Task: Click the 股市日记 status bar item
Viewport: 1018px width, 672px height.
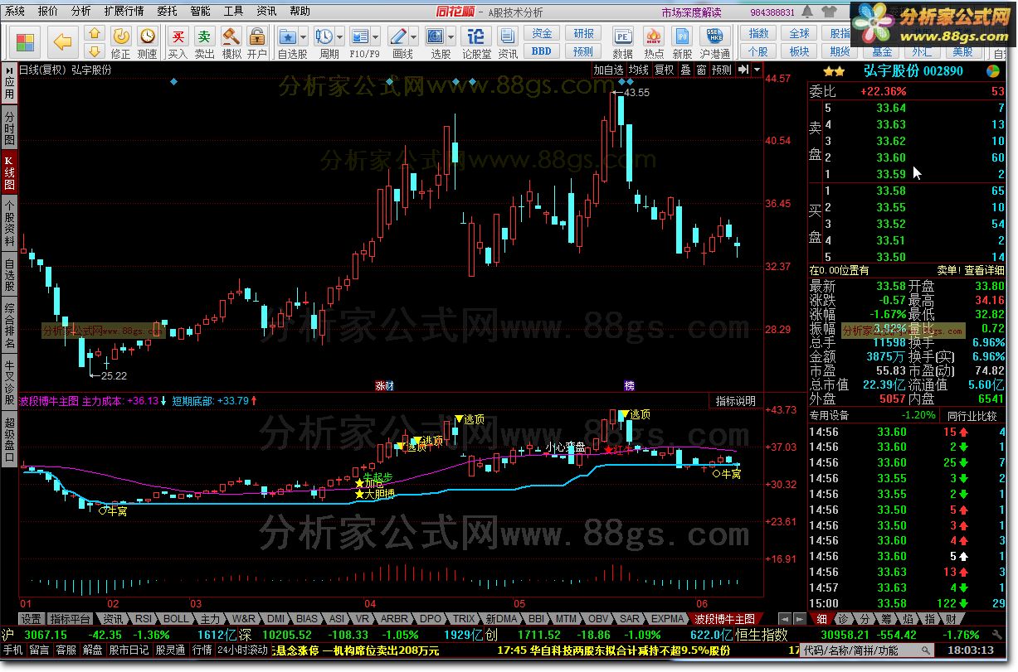Action: 129,651
